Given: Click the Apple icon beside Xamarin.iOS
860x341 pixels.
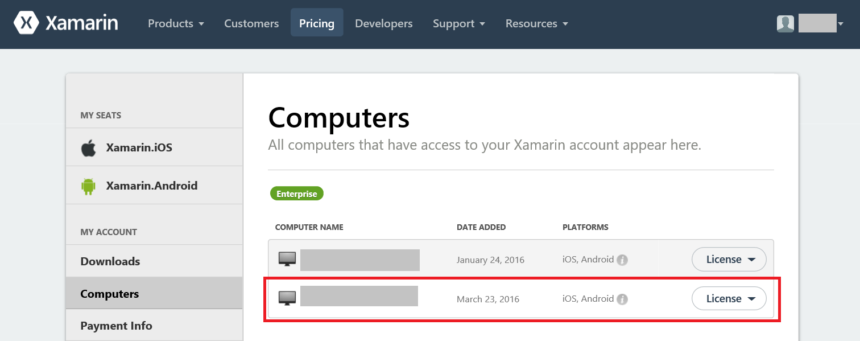Looking at the screenshot, I should tap(88, 148).
